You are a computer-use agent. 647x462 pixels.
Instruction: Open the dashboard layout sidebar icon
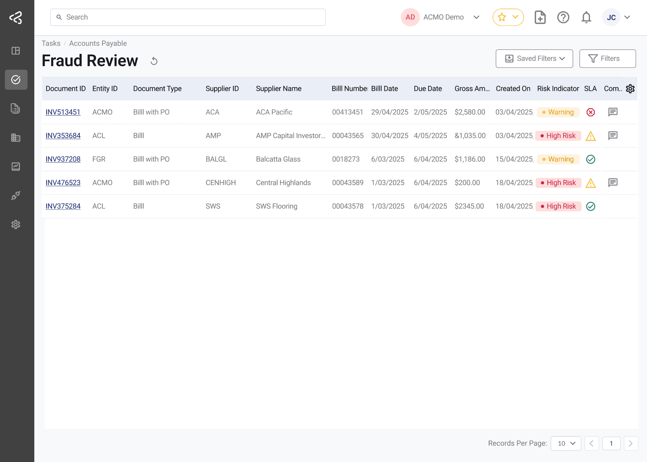click(16, 51)
